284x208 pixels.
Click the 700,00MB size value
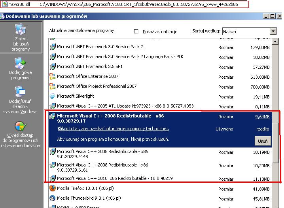point(260,87)
